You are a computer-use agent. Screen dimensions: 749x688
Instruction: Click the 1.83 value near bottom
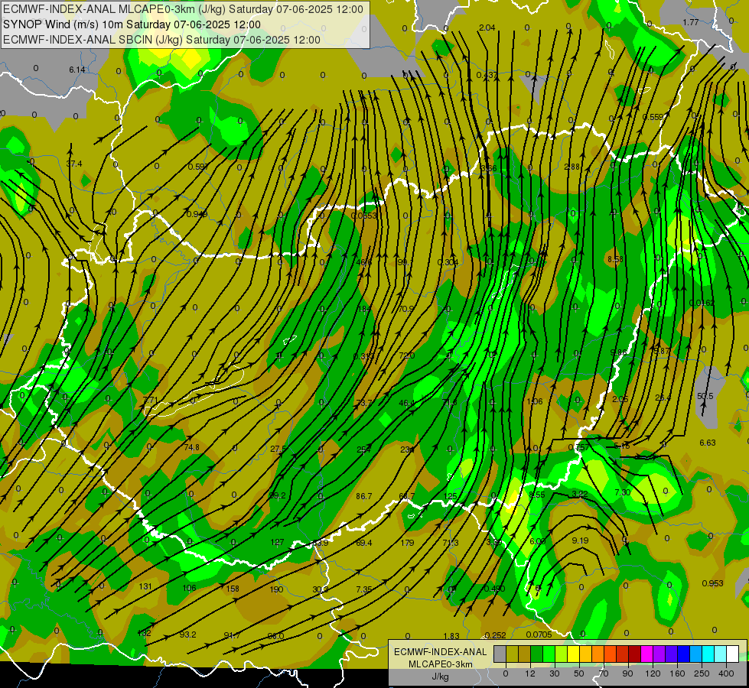click(x=451, y=635)
